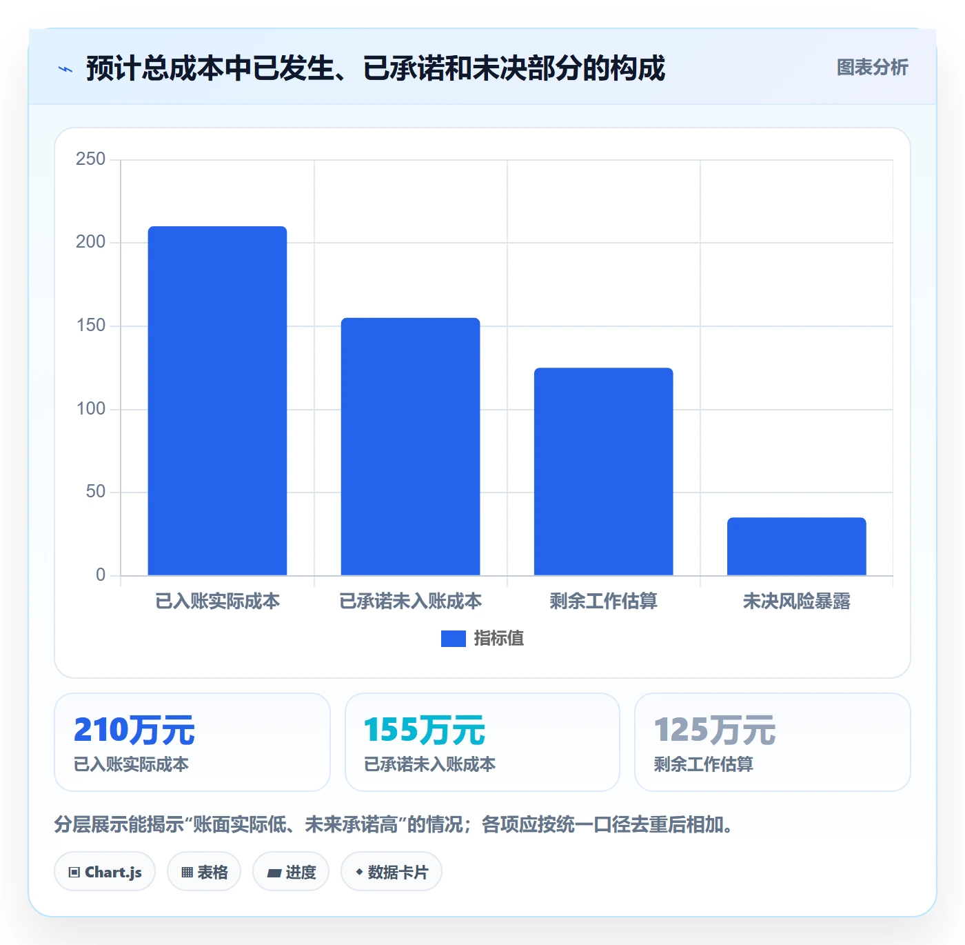Image resolution: width=965 pixels, height=945 pixels.
Task: Click the 已入账实际成本 caption under 210万元
Action: [131, 764]
